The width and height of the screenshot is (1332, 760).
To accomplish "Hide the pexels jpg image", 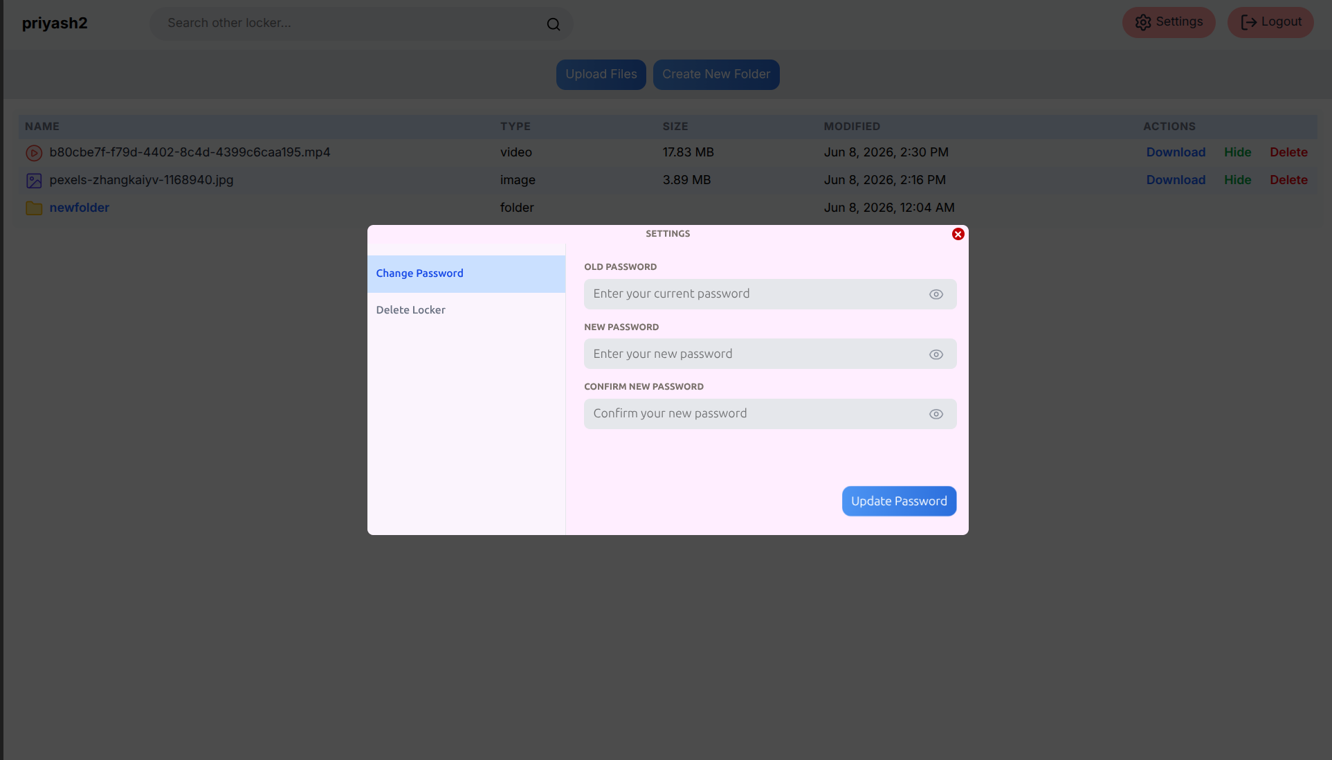I will point(1237,180).
